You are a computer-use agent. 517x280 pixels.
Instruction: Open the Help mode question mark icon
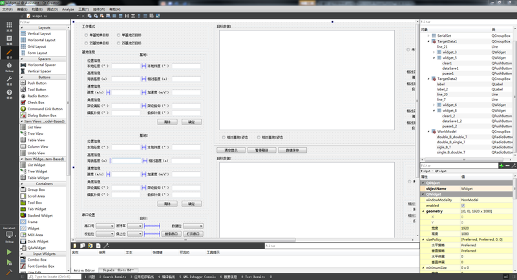click(x=9, y=94)
